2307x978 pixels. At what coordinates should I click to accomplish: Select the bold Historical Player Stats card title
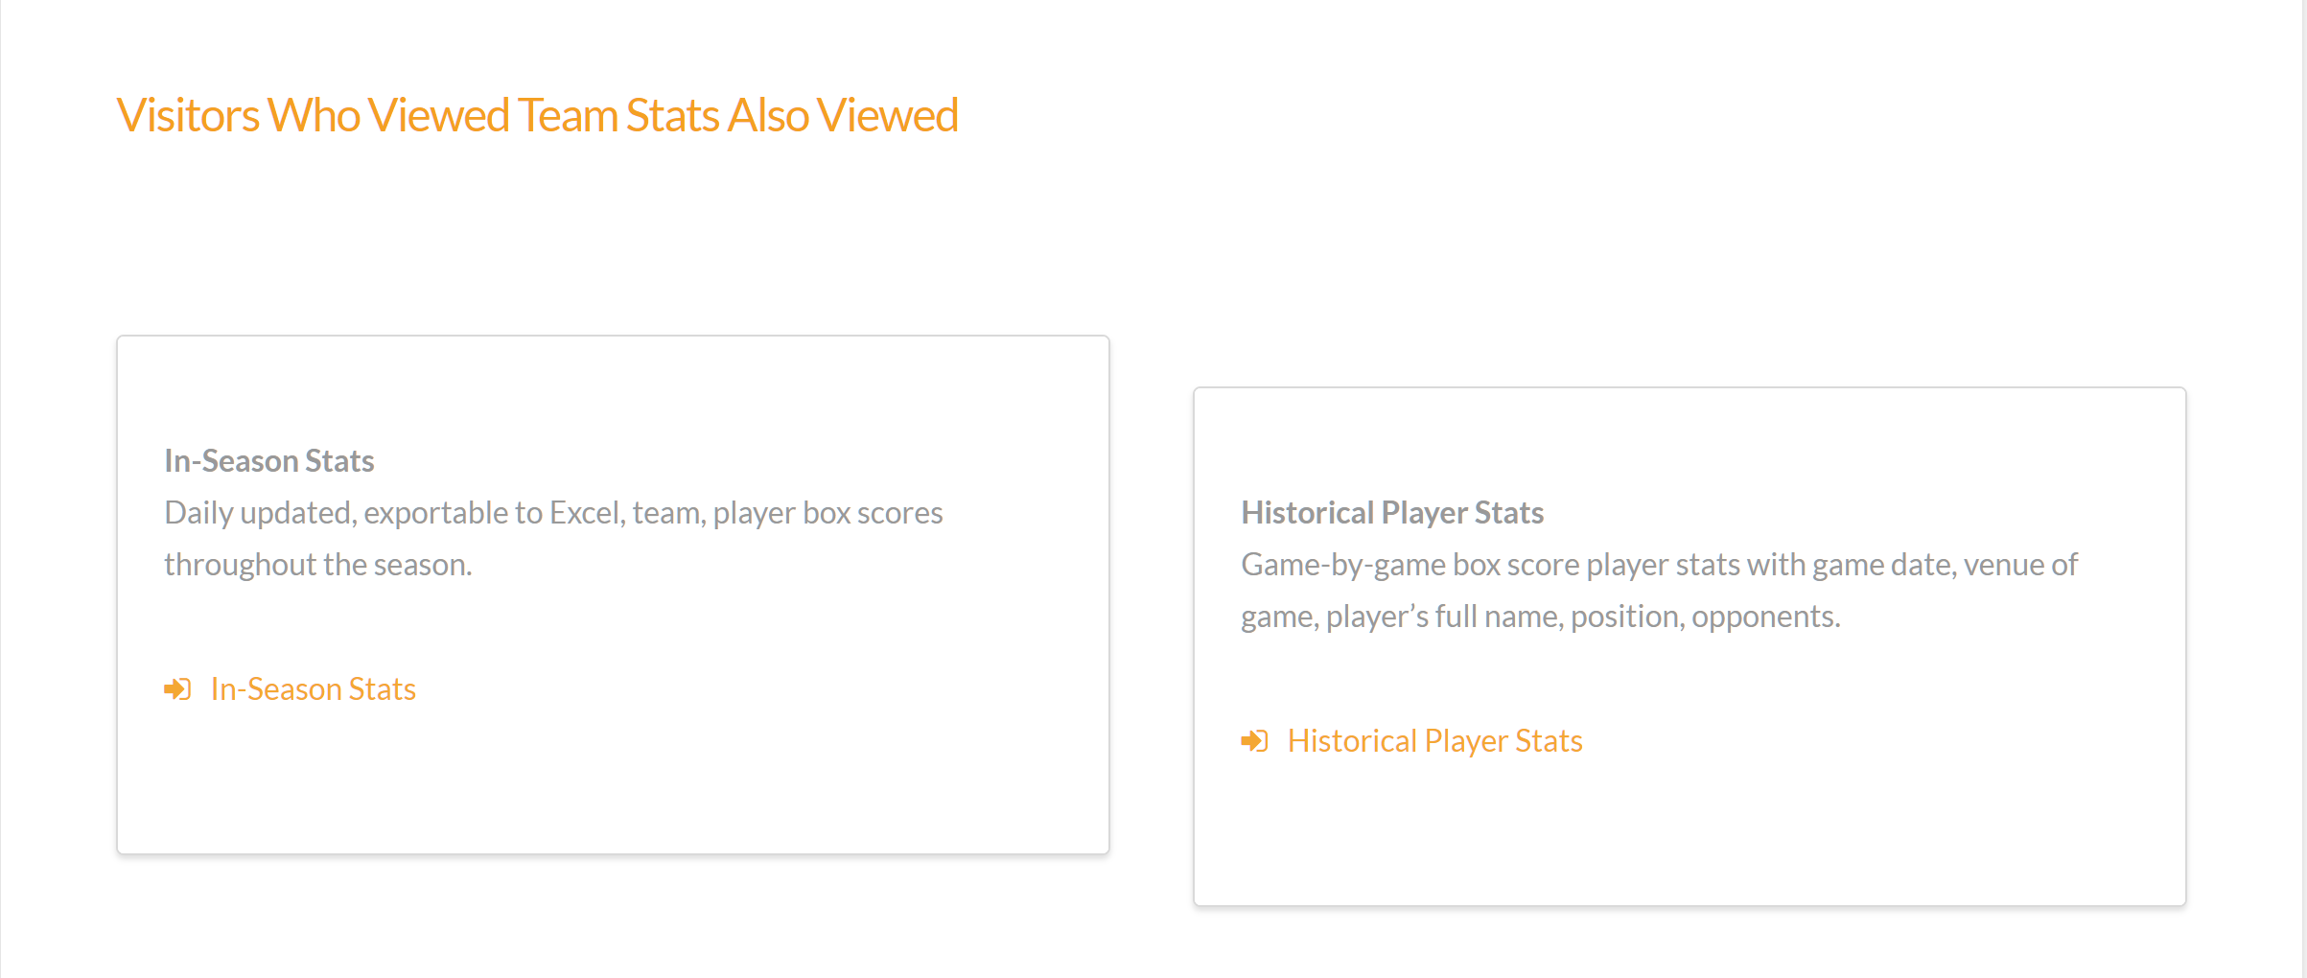1392,513
